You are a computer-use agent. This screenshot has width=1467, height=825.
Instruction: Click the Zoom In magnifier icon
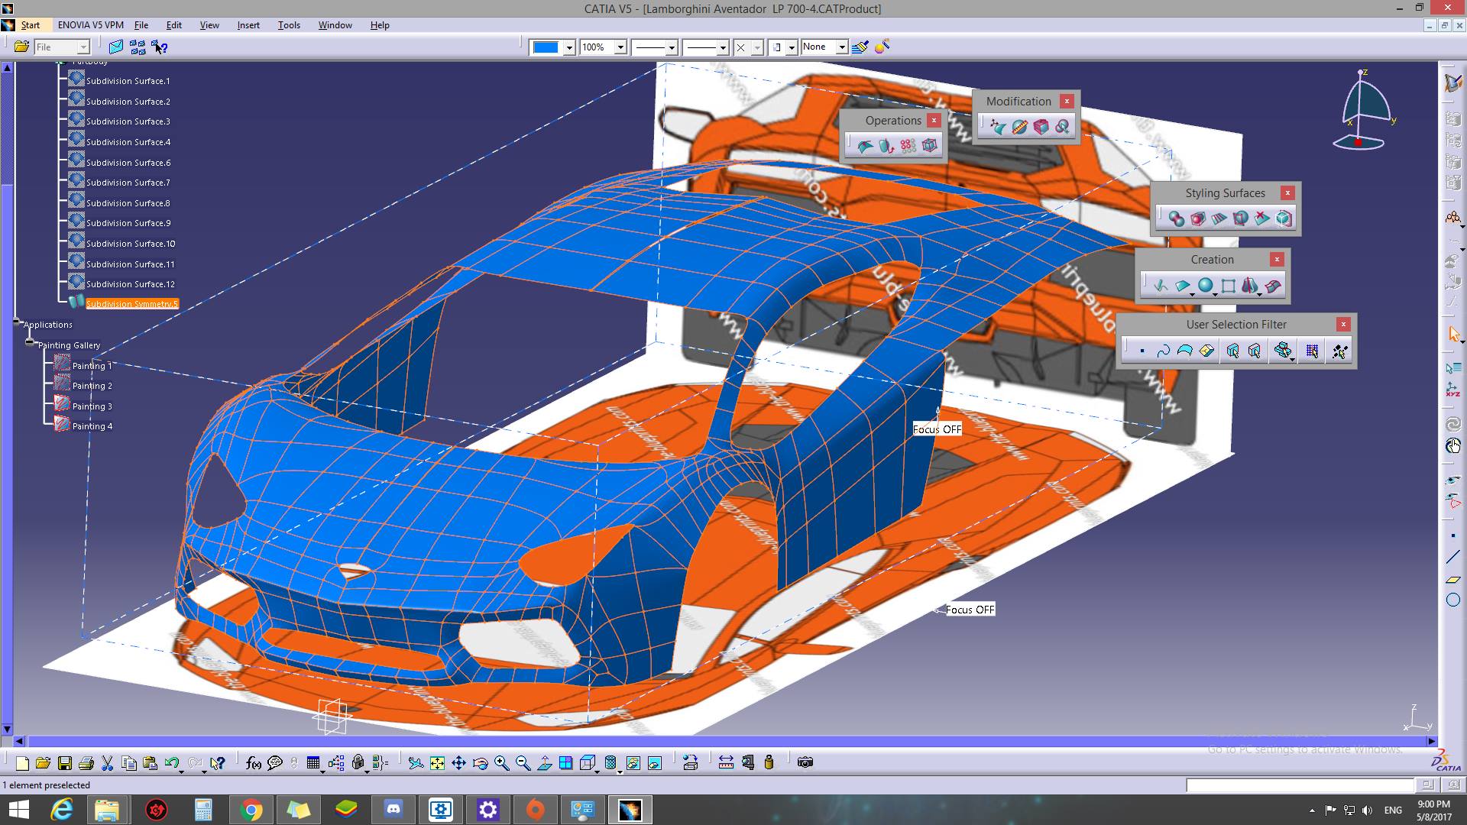tap(502, 762)
